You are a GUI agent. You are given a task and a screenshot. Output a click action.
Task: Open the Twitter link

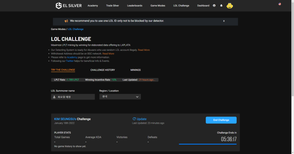70,61
